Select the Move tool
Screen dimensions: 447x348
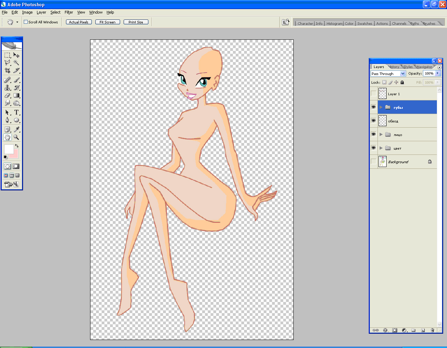pos(16,55)
